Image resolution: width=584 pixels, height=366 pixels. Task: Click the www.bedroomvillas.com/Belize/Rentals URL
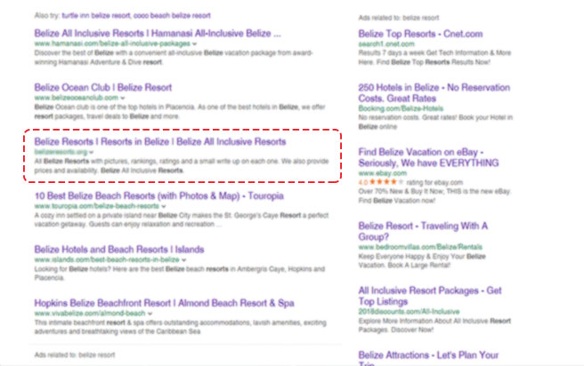coord(420,247)
